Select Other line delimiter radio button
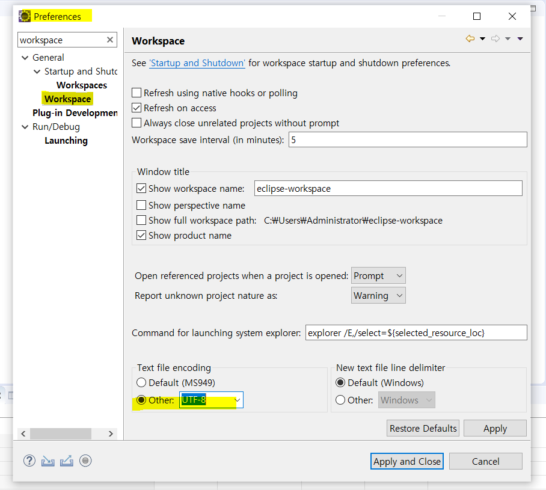The height and width of the screenshot is (490, 546). tap(340, 400)
